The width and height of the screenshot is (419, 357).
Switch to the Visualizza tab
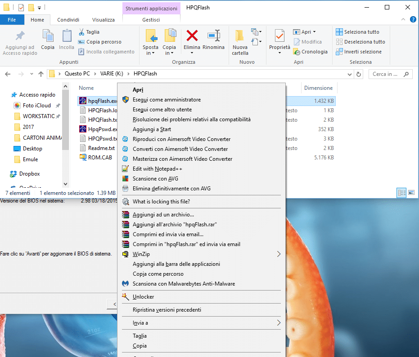click(104, 20)
